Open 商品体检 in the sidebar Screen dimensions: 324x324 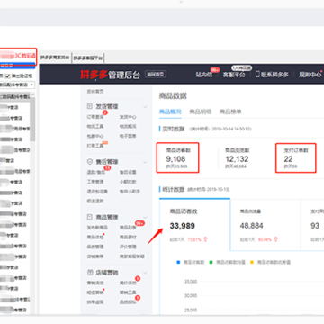coord(95,238)
